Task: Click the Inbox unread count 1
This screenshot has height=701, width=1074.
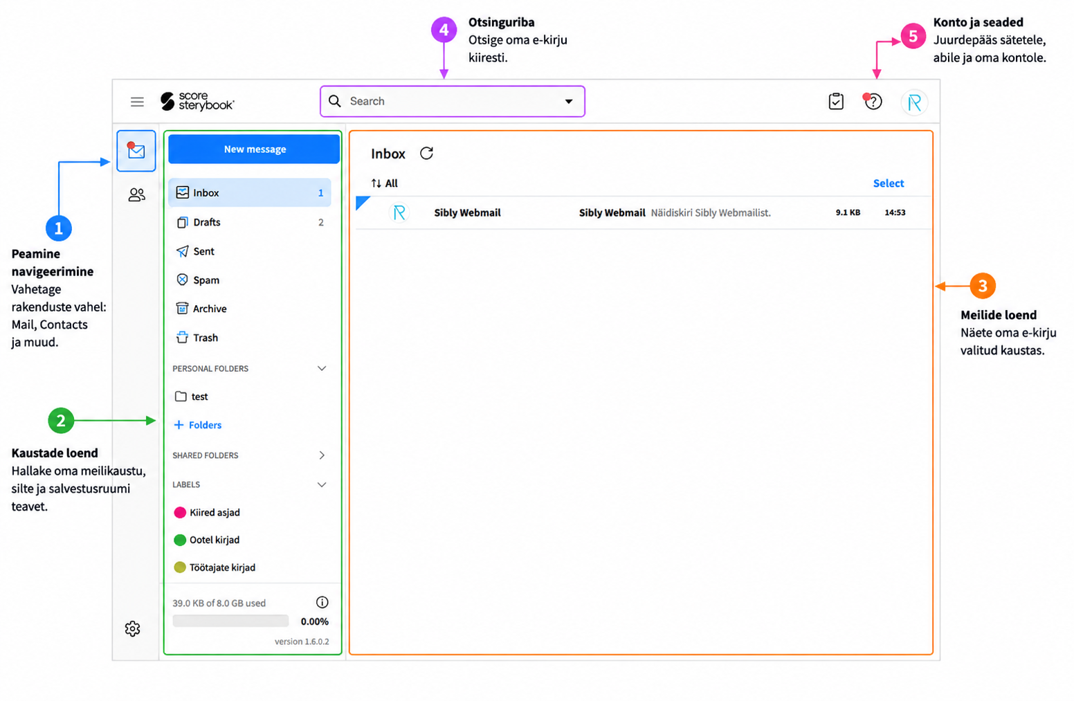Action: coord(320,193)
